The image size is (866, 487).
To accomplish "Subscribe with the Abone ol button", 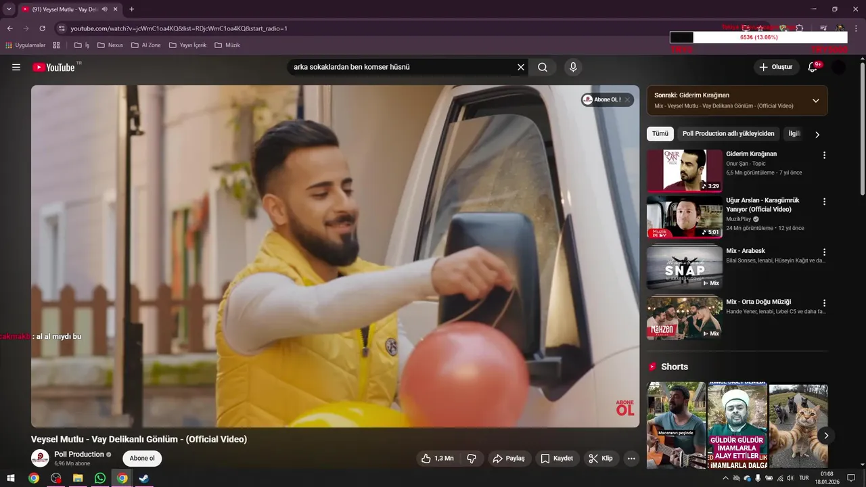I will (x=142, y=459).
